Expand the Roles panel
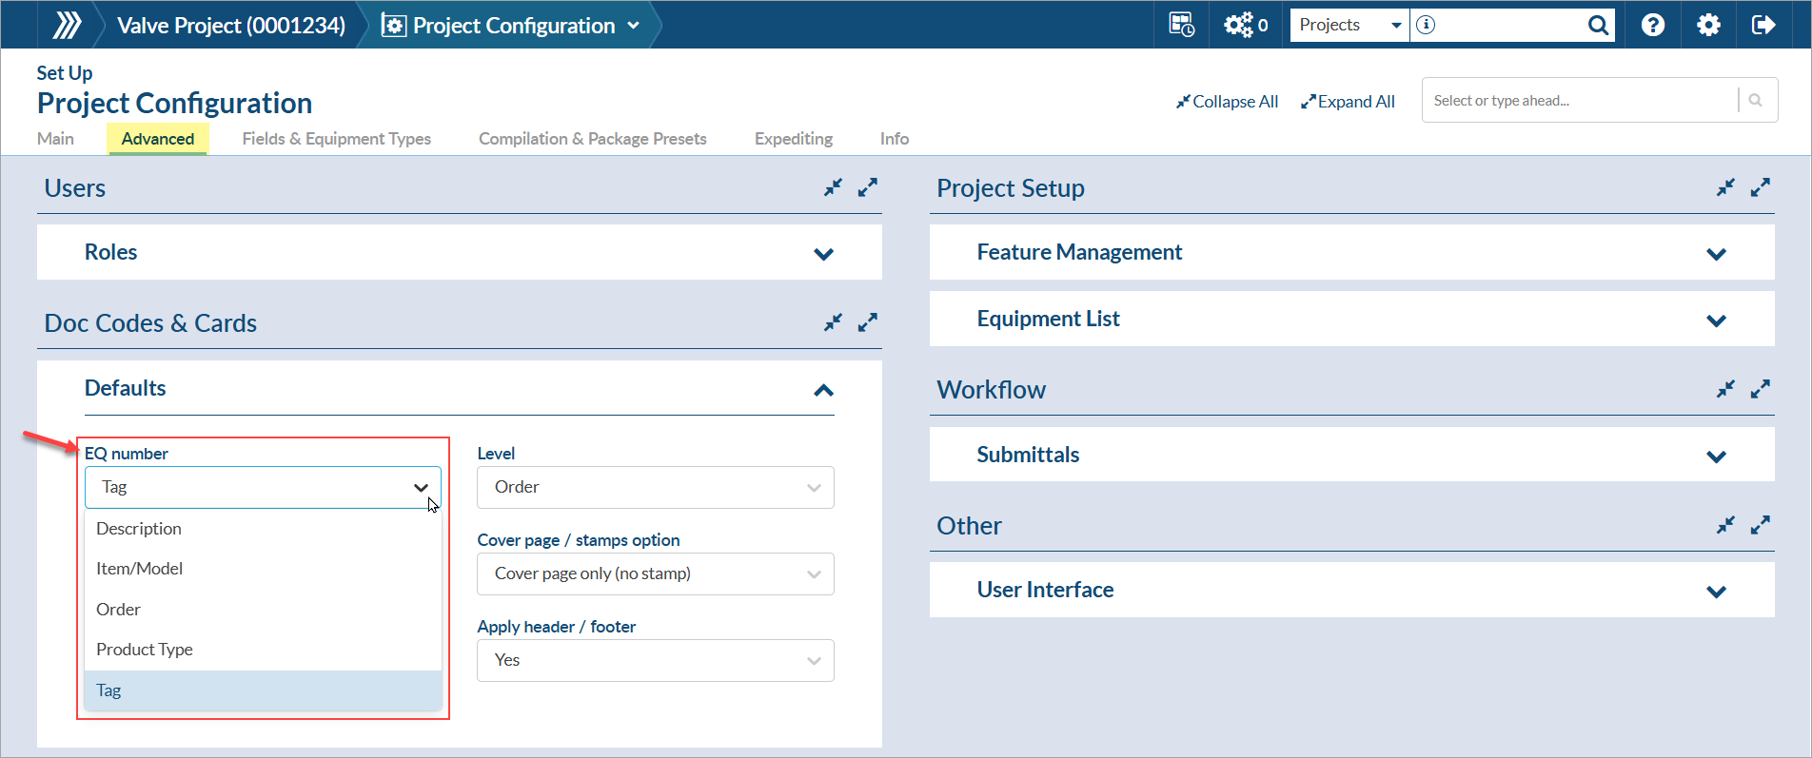 click(x=823, y=254)
